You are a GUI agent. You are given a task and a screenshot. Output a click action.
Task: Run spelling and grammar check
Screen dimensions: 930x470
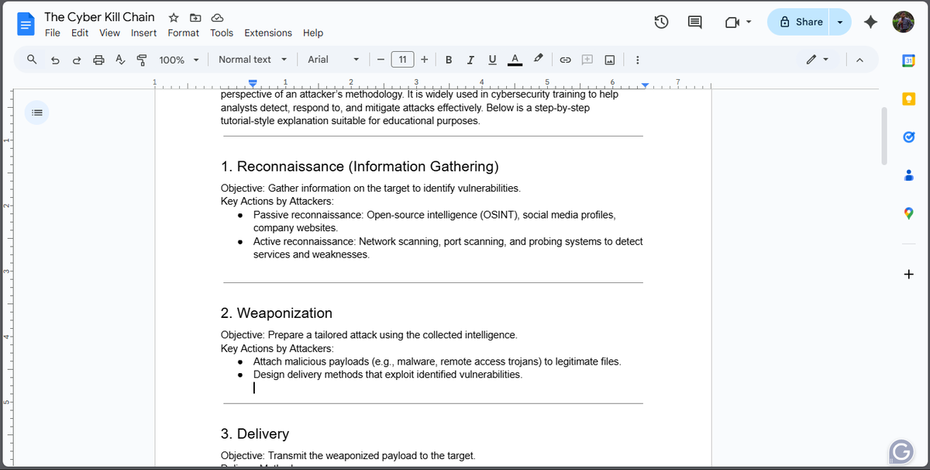[x=120, y=60]
